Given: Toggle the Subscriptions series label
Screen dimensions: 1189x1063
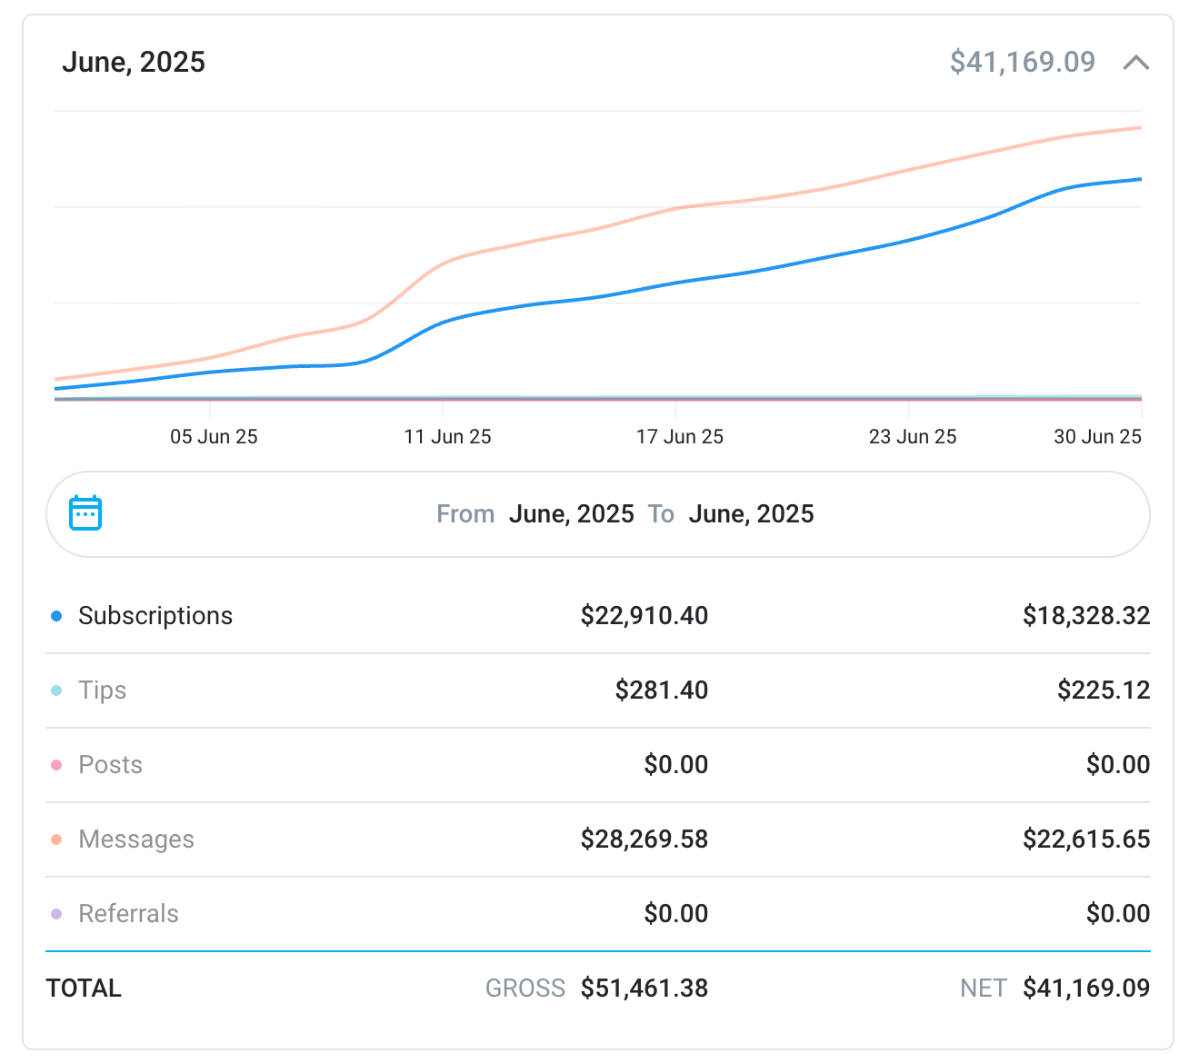Looking at the screenshot, I should coord(155,616).
